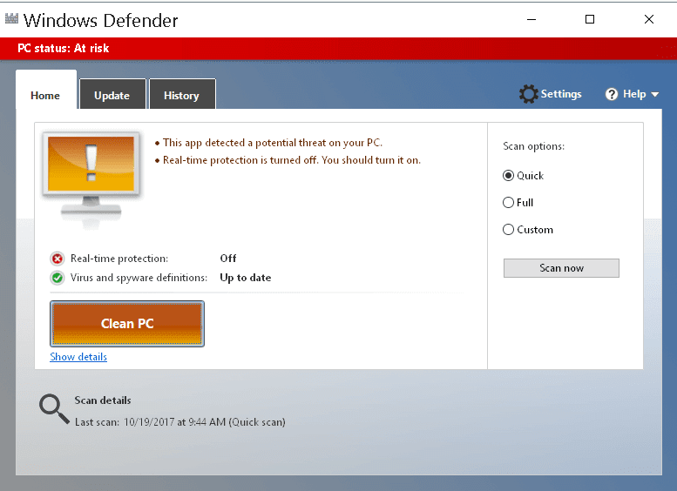The image size is (677, 491).
Task: Click the Windows Defender castle icon in title bar
Action: [11, 19]
